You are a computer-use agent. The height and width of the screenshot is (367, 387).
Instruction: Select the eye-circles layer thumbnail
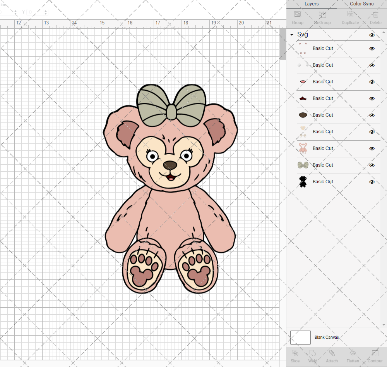point(303,65)
